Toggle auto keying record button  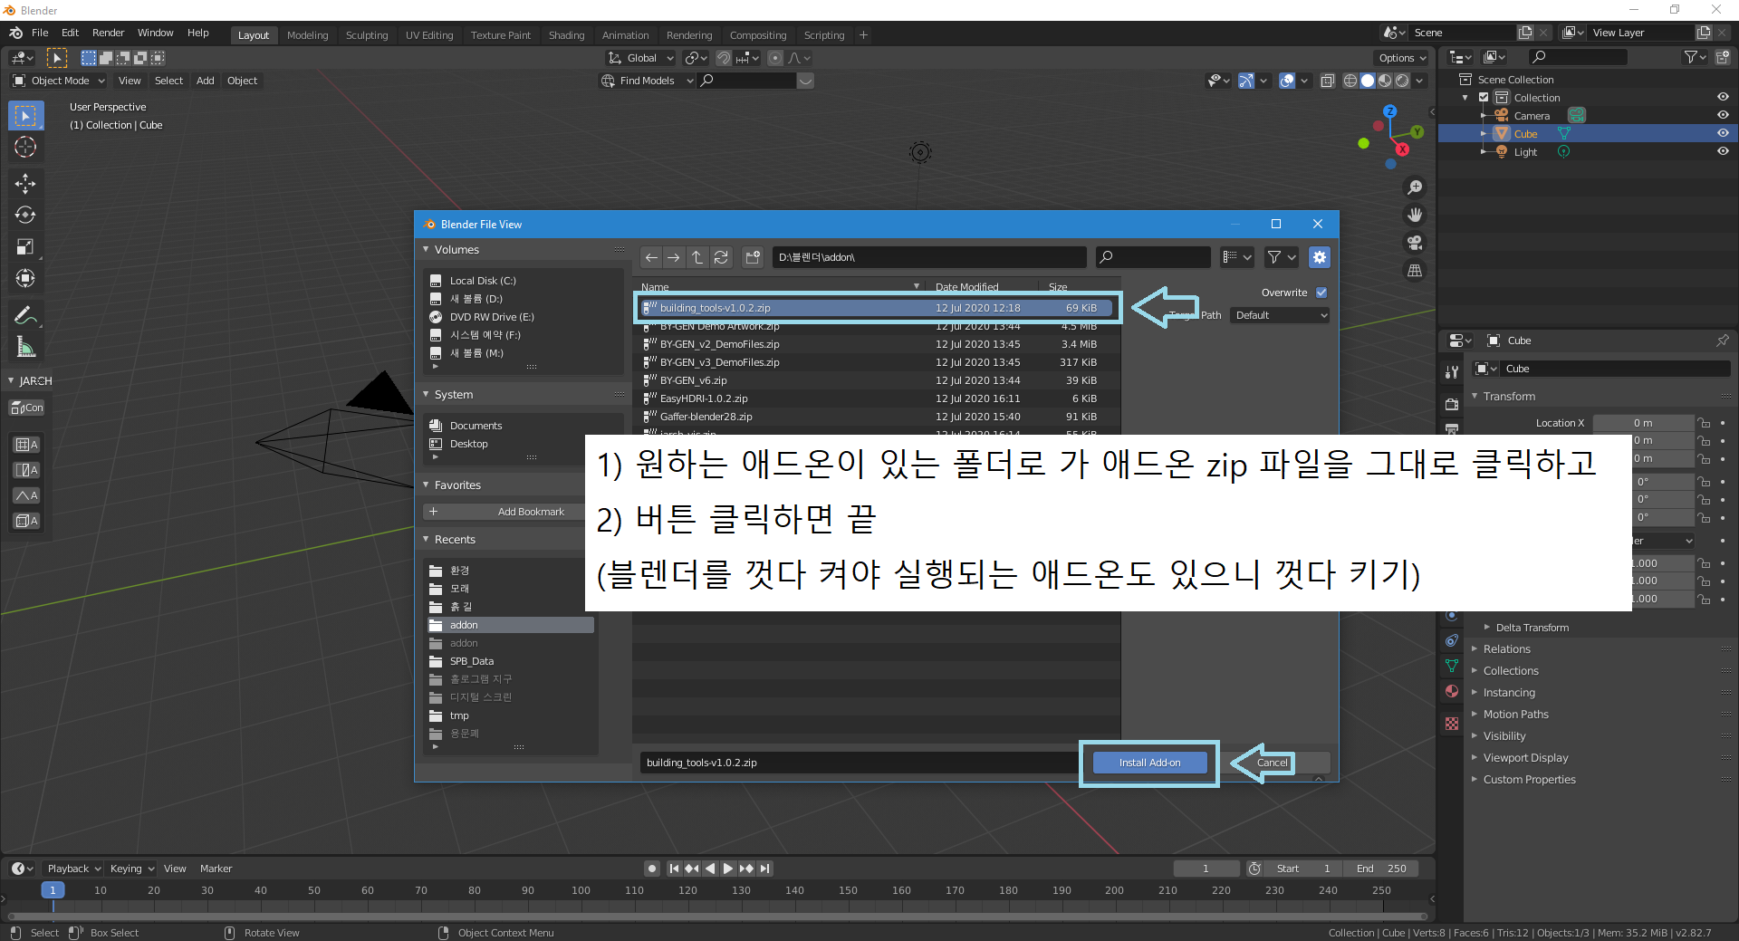point(652,869)
